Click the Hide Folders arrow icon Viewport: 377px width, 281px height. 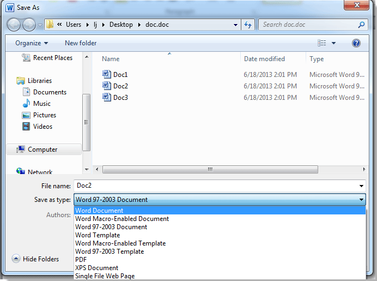[16, 259]
